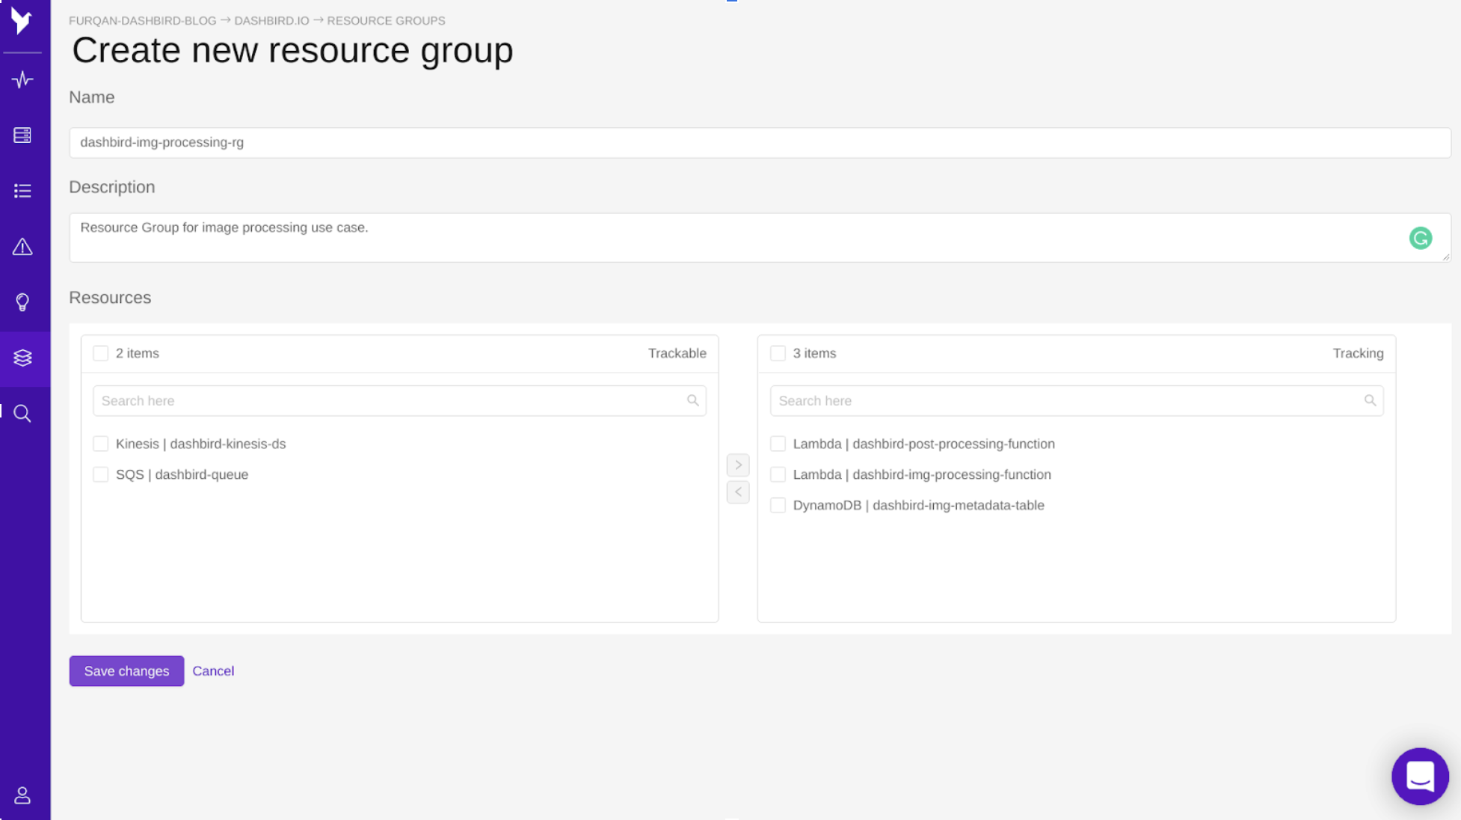Open the user profile sidebar icon
Screen dimensions: 1461x820
22,795
